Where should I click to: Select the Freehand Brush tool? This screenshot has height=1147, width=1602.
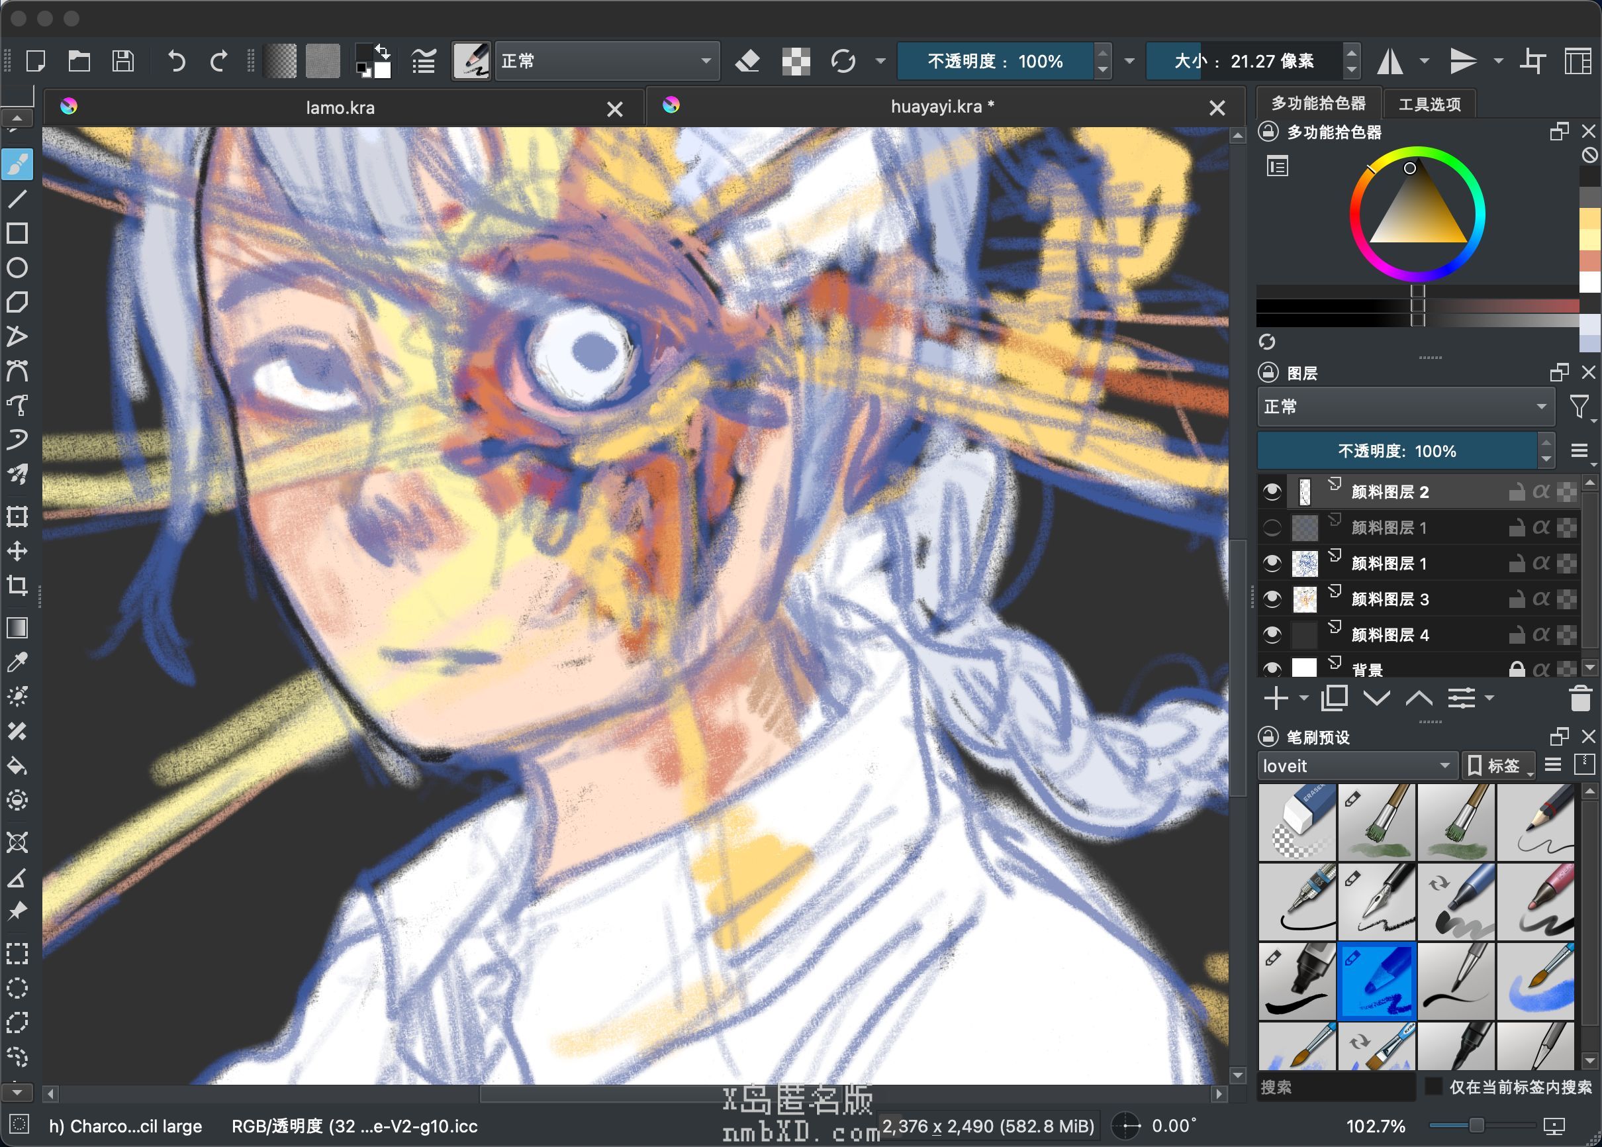click(18, 164)
